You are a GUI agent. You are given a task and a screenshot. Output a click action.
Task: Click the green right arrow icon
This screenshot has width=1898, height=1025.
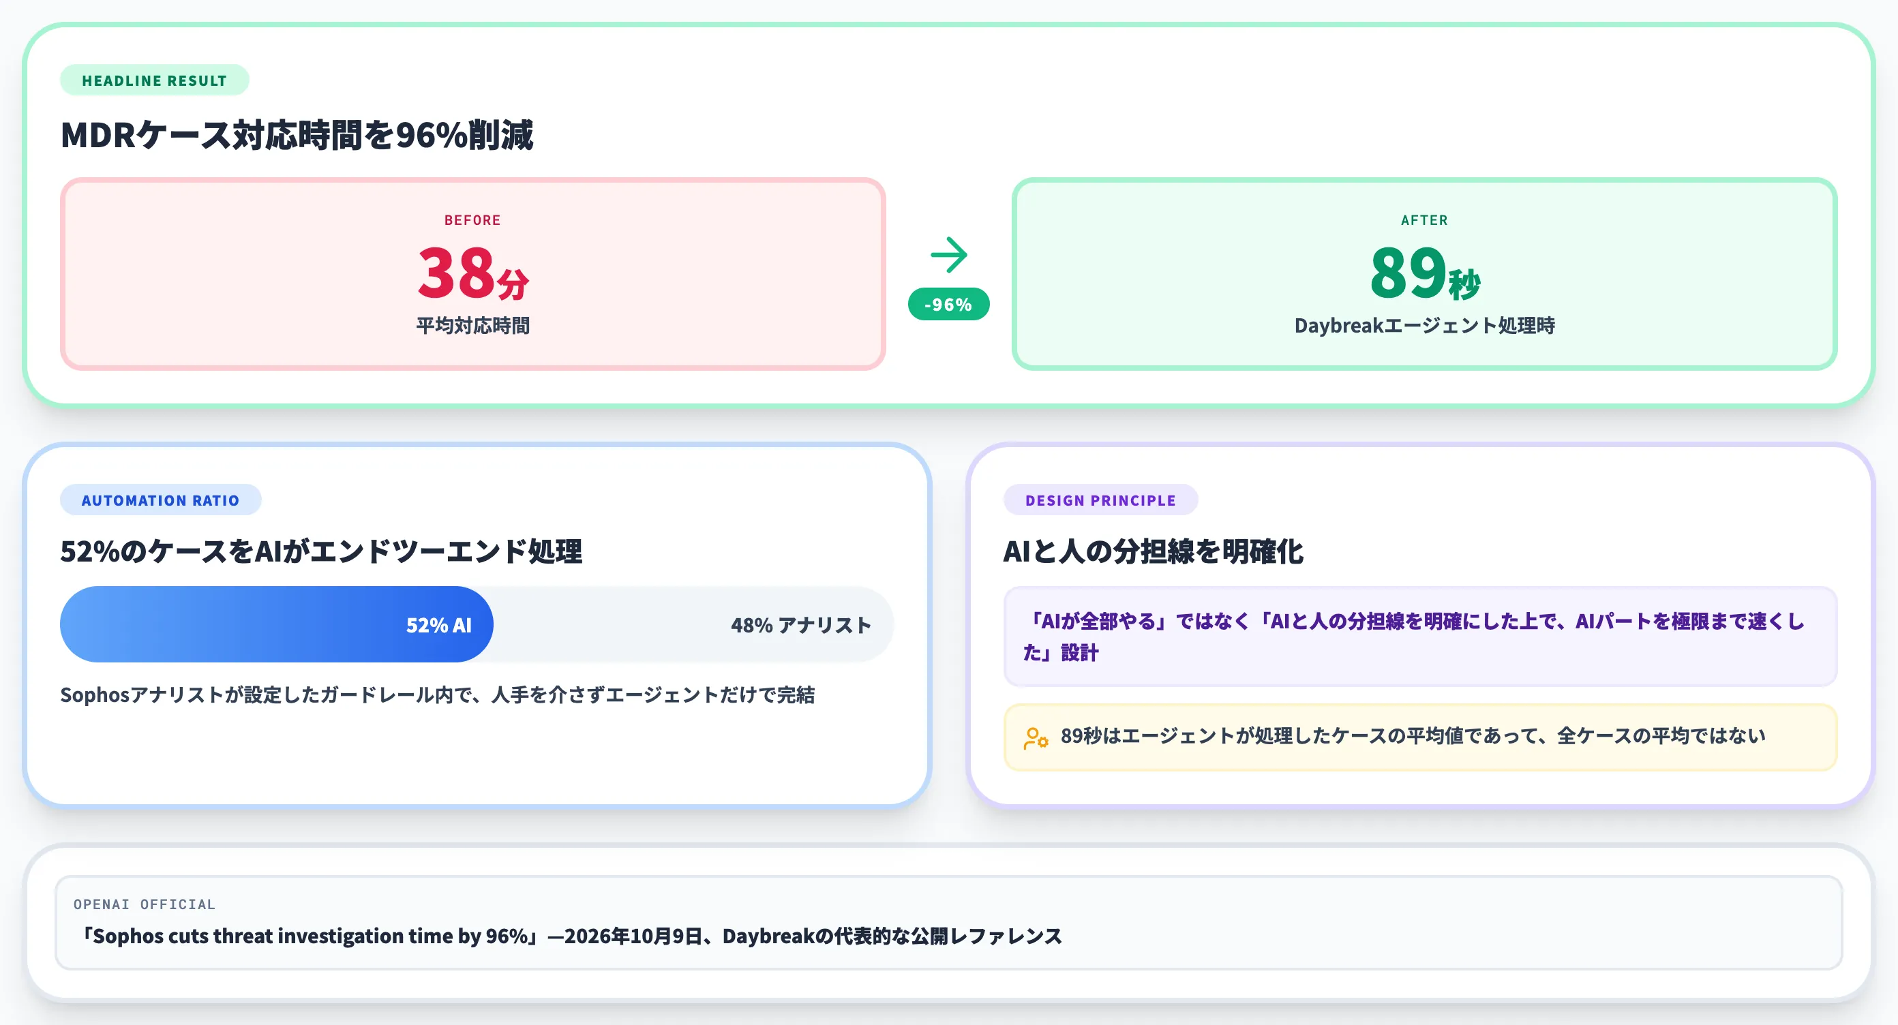click(948, 255)
